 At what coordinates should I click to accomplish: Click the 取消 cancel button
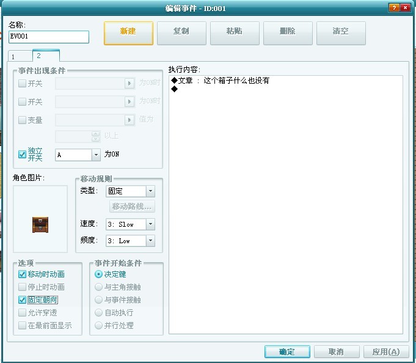(x=337, y=352)
